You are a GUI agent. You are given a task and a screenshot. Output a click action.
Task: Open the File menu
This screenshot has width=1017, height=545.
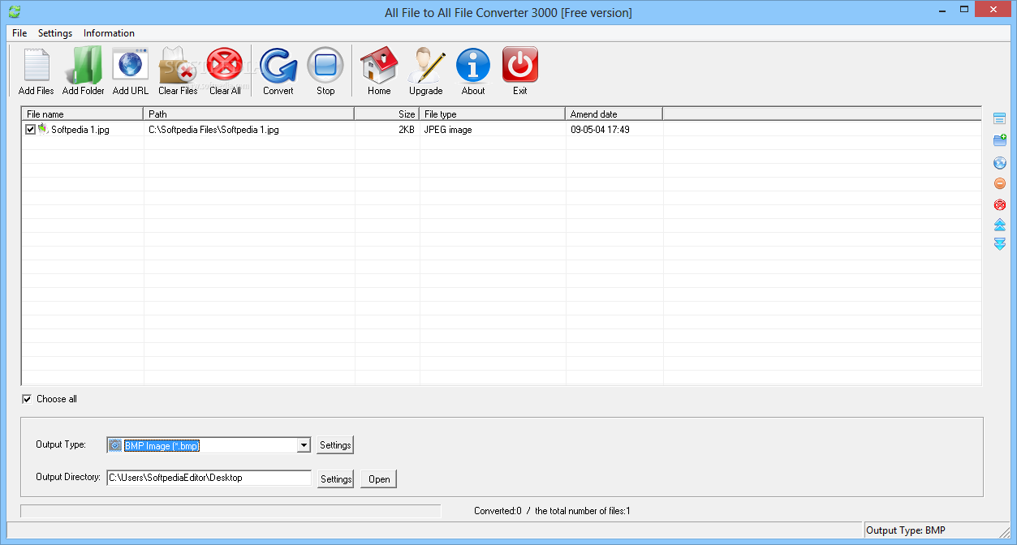click(19, 33)
